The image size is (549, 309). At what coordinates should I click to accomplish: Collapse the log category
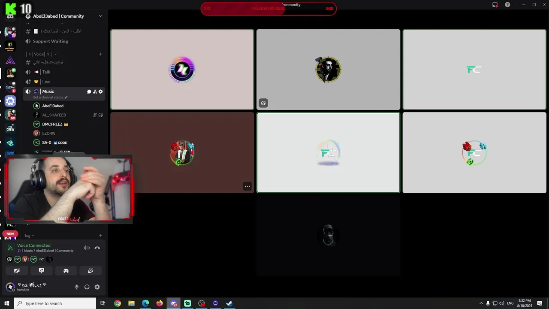(x=30, y=236)
